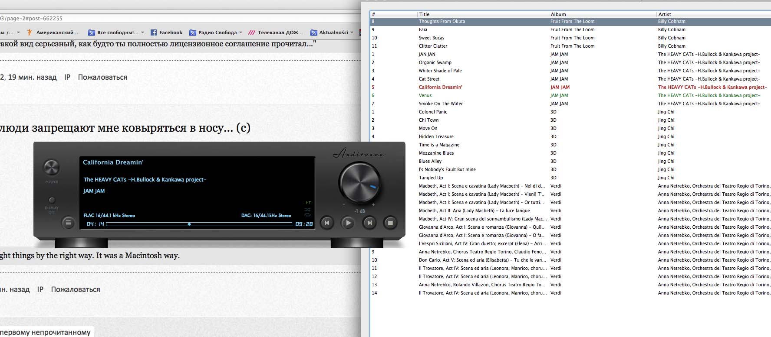Click remaining time 09:28 on display

(x=304, y=224)
